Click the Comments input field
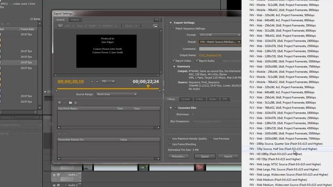Viewport: 333px width, 187px height. point(220,49)
